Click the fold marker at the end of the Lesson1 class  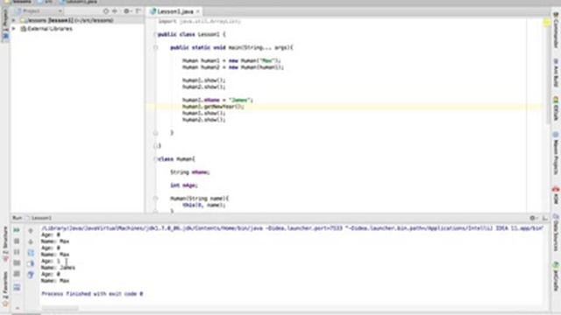click(155, 146)
